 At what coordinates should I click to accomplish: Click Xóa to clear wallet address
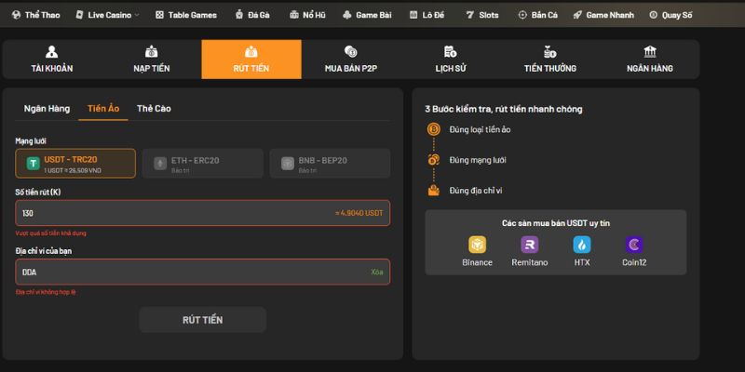(x=376, y=272)
